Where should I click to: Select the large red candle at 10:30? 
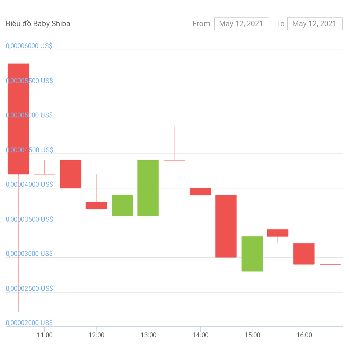click(18, 119)
